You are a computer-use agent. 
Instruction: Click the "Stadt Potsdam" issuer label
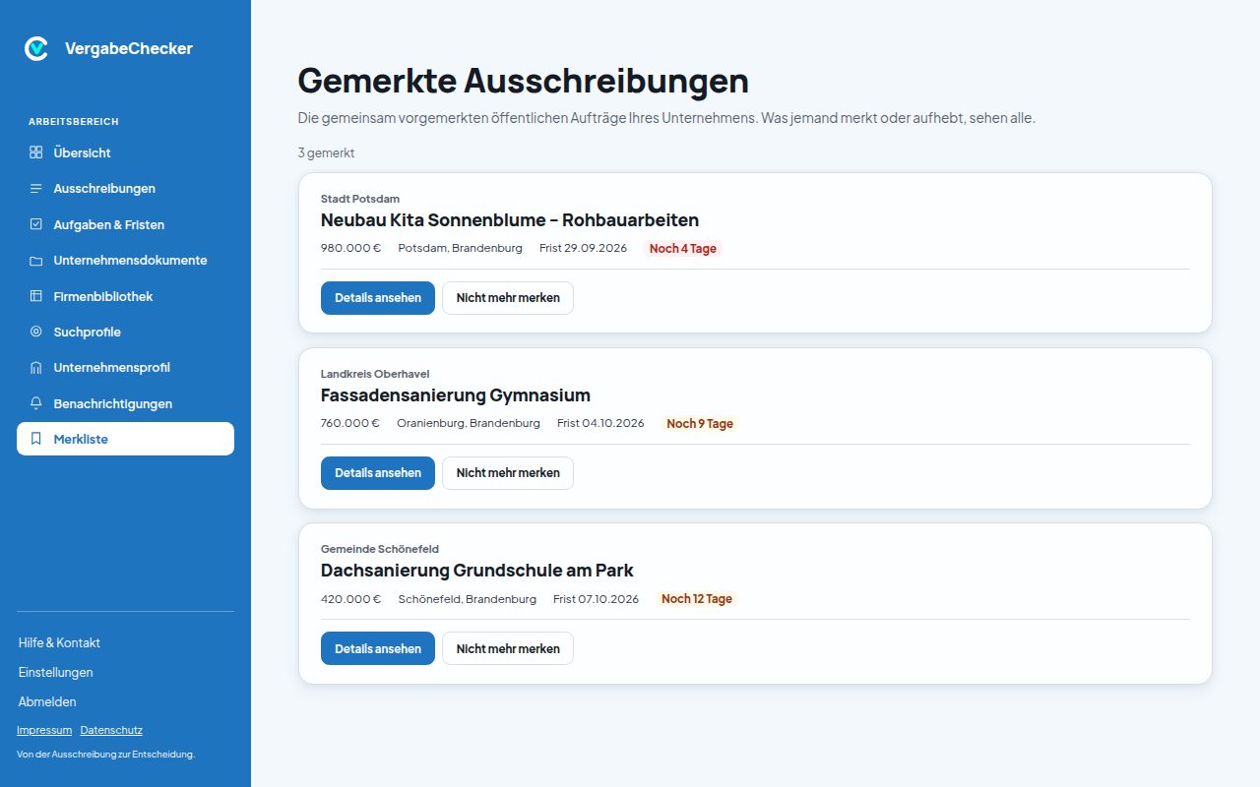(x=360, y=199)
